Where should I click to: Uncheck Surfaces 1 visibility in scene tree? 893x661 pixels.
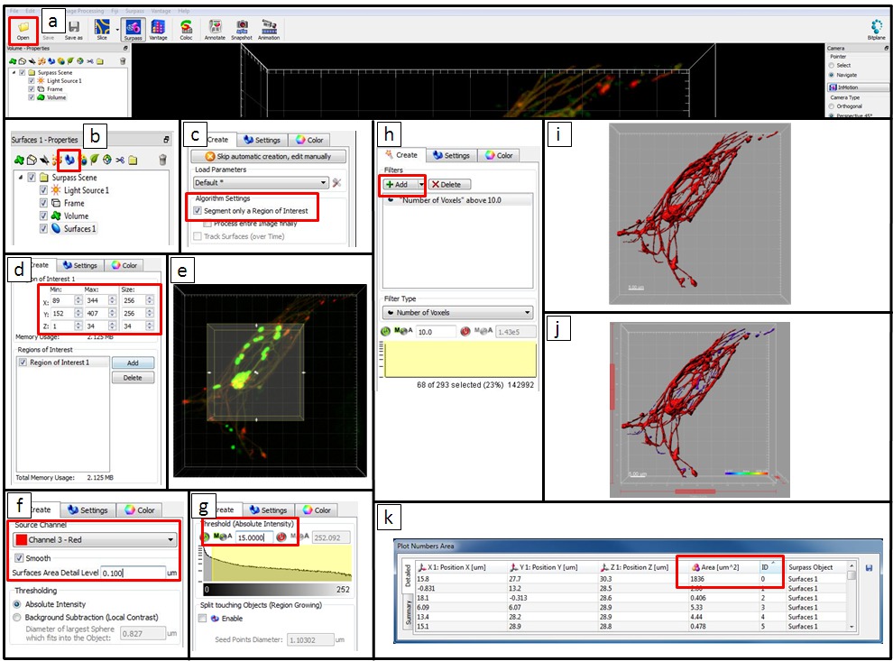44,229
